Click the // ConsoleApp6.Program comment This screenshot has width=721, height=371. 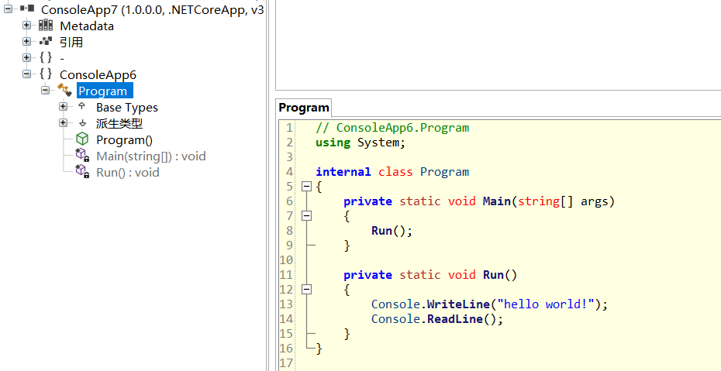[392, 128]
